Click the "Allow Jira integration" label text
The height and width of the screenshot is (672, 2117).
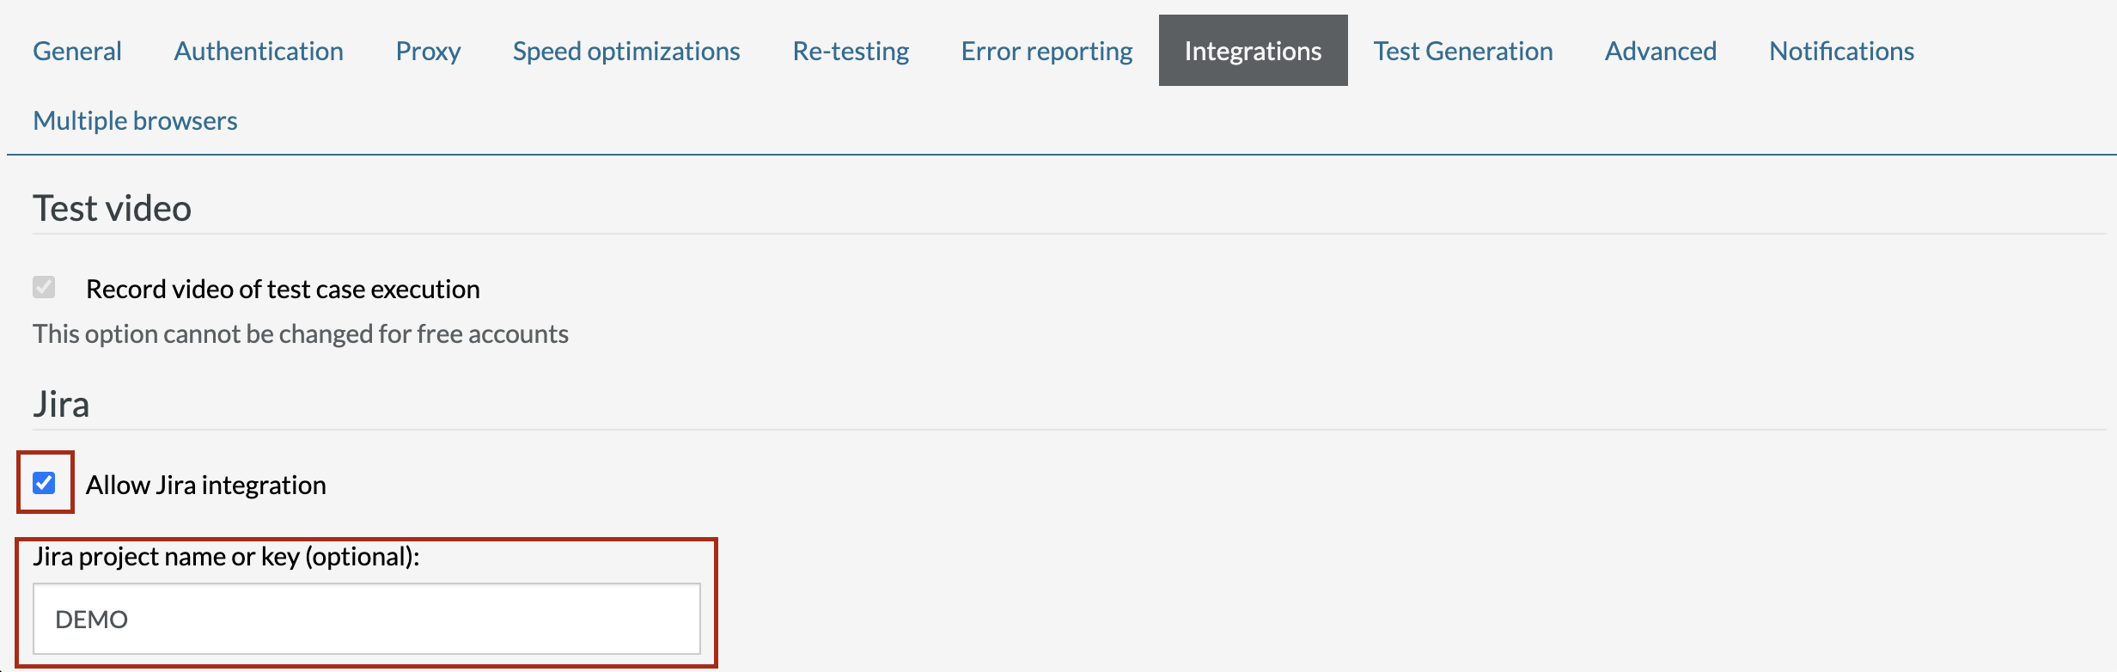[x=206, y=485]
